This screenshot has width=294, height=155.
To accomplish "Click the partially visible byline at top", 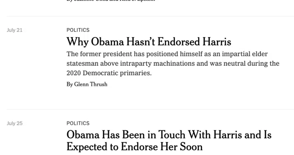I will pos(111,1).
